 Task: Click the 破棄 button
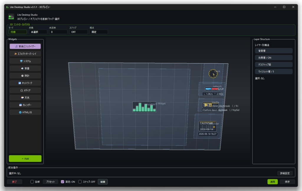click(103, 182)
